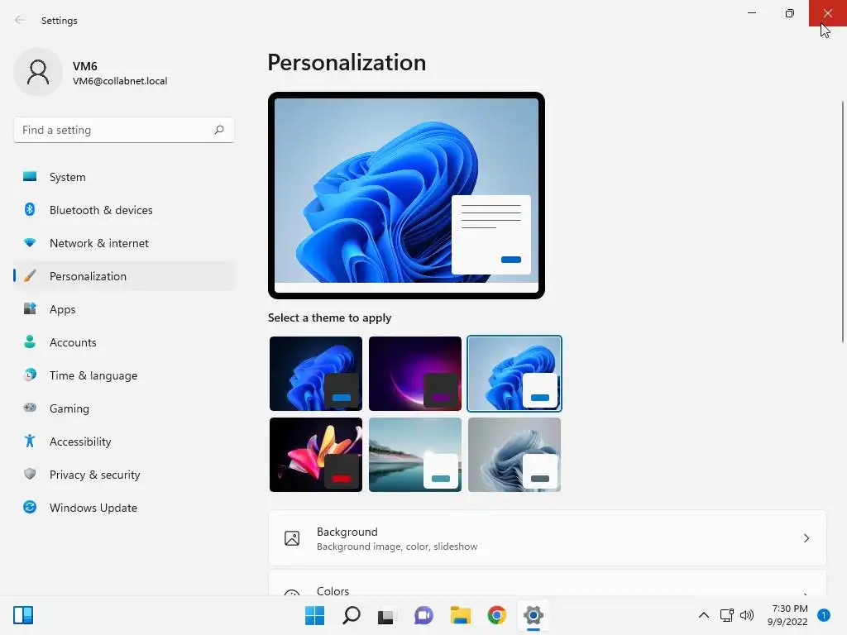The height and width of the screenshot is (635, 847).
Task: Click the network tray icon
Action: coord(726,615)
